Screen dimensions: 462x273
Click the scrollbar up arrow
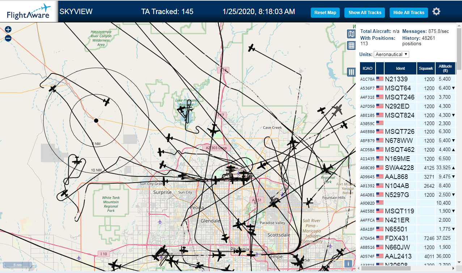[x=459, y=26]
